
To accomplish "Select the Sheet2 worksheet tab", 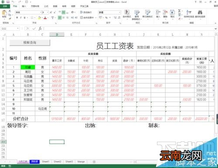I will click(58, 161).
